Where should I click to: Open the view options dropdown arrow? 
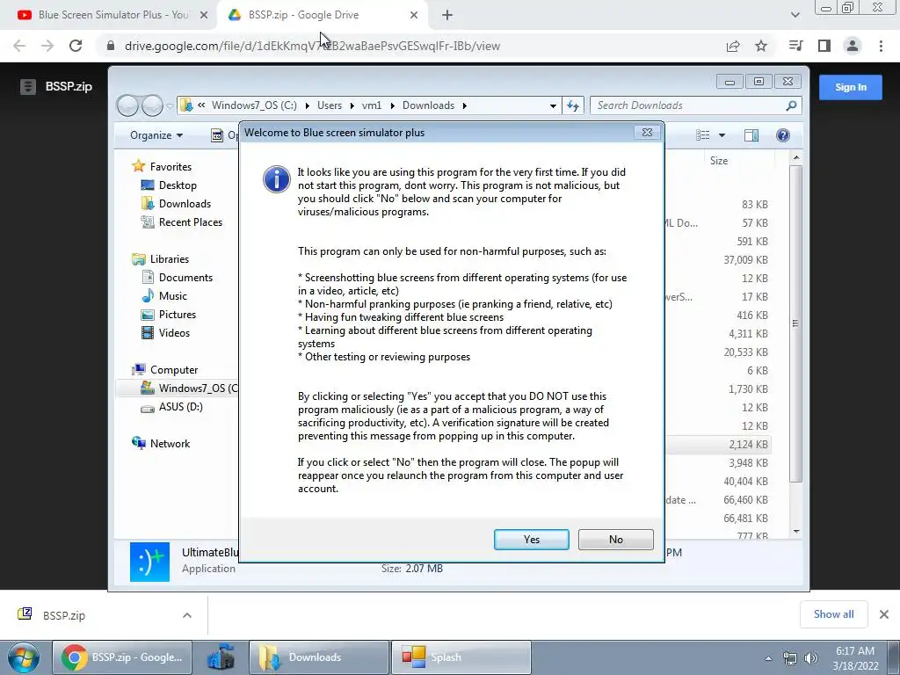point(722,135)
